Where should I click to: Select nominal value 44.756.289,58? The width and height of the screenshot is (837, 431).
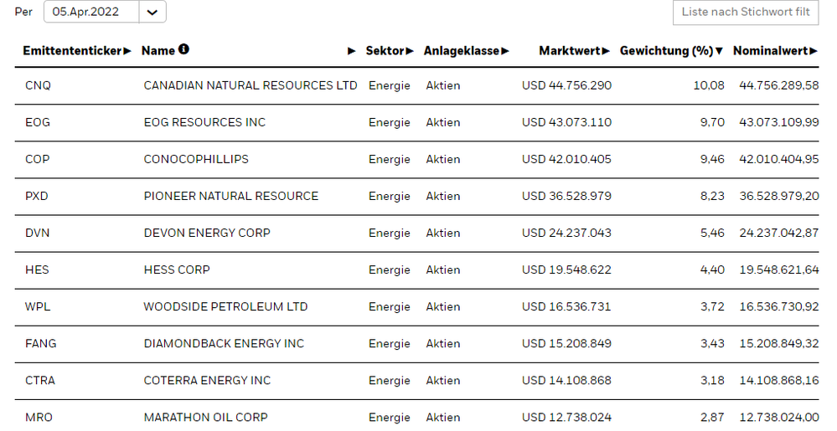click(x=779, y=85)
